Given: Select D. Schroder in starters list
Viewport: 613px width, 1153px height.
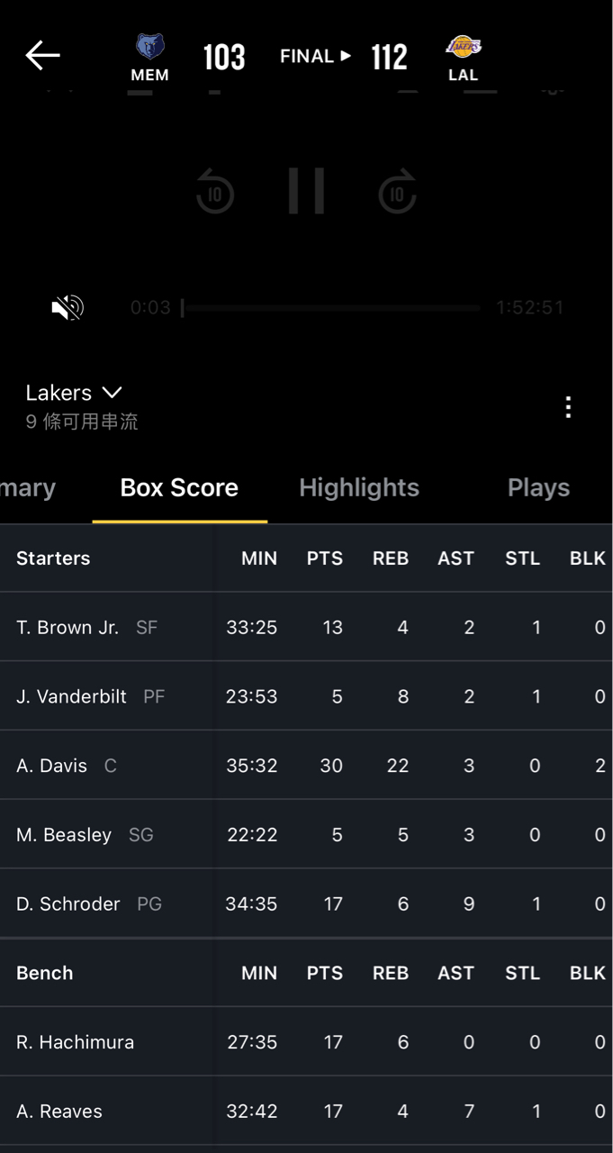Looking at the screenshot, I should click(x=68, y=903).
